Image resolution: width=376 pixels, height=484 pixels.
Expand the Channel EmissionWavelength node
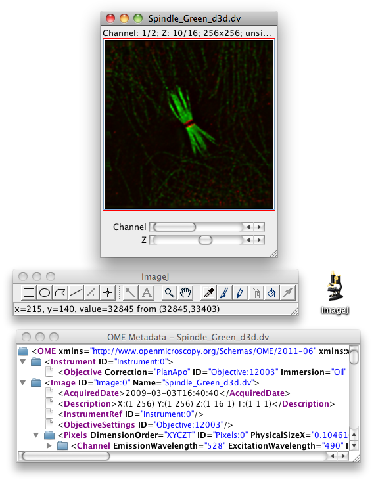coord(49,445)
